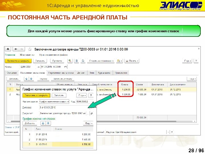This screenshot has height=154, width=205.
Task: Click the document date field 01.01.2016
Action: pos(53,67)
